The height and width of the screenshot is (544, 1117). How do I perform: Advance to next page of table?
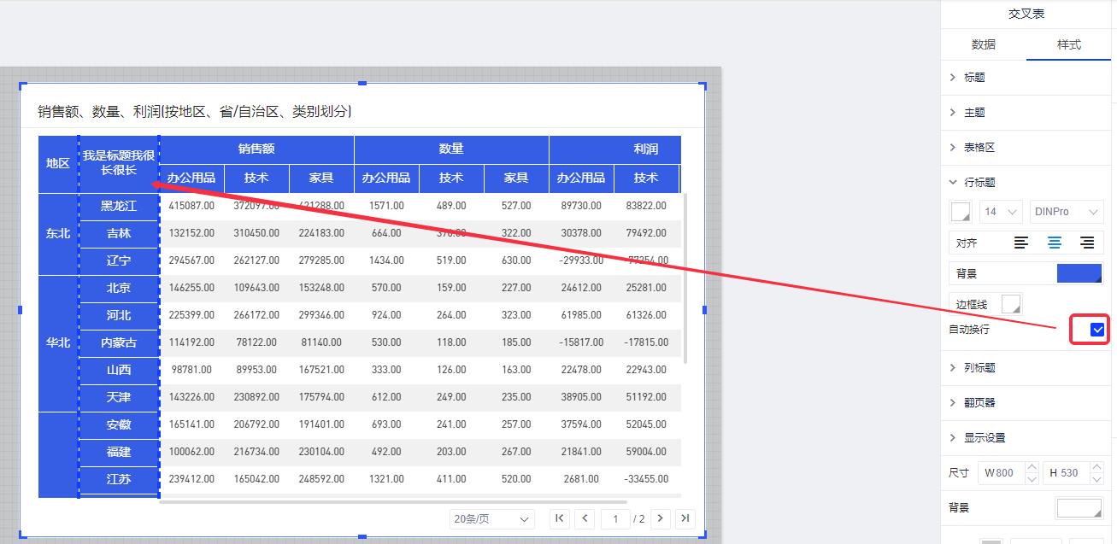(660, 518)
